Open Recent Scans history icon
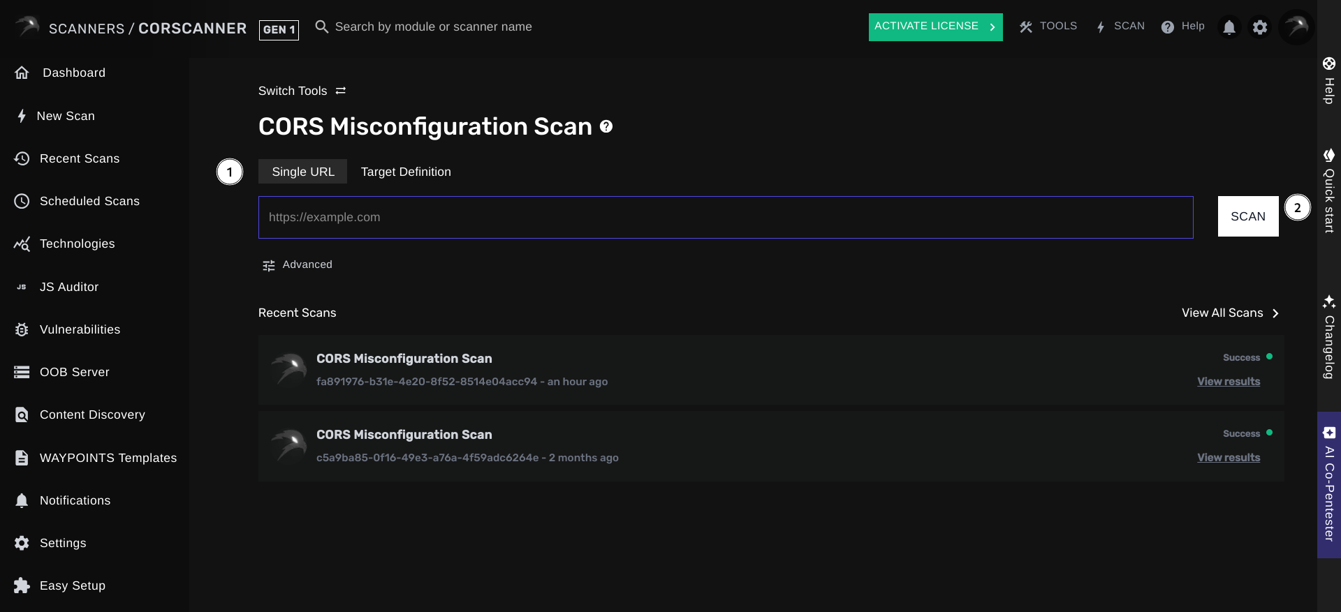The width and height of the screenshot is (1341, 612). pyautogui.click(x=22, y=158)
